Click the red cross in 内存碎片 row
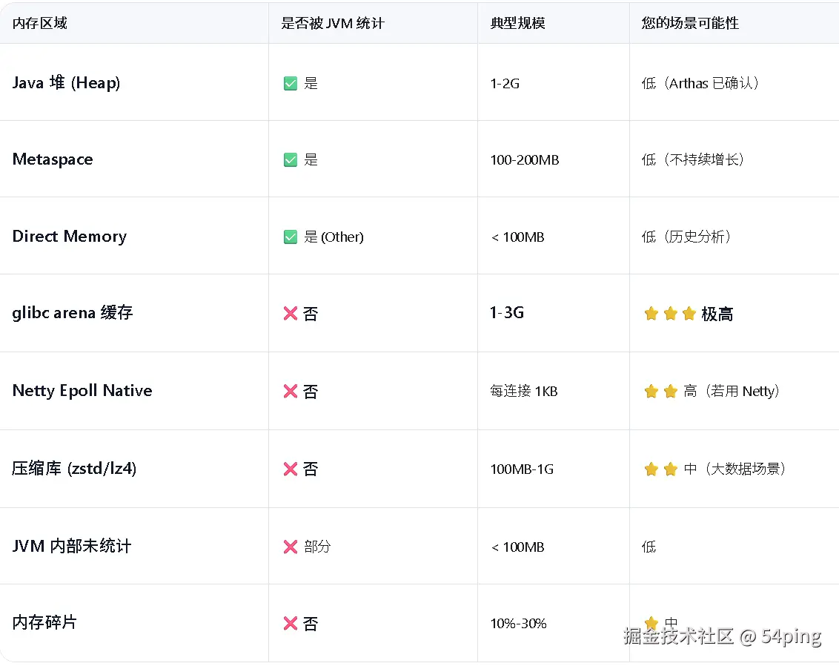This screenshot has width=839, height=666. 291,624
